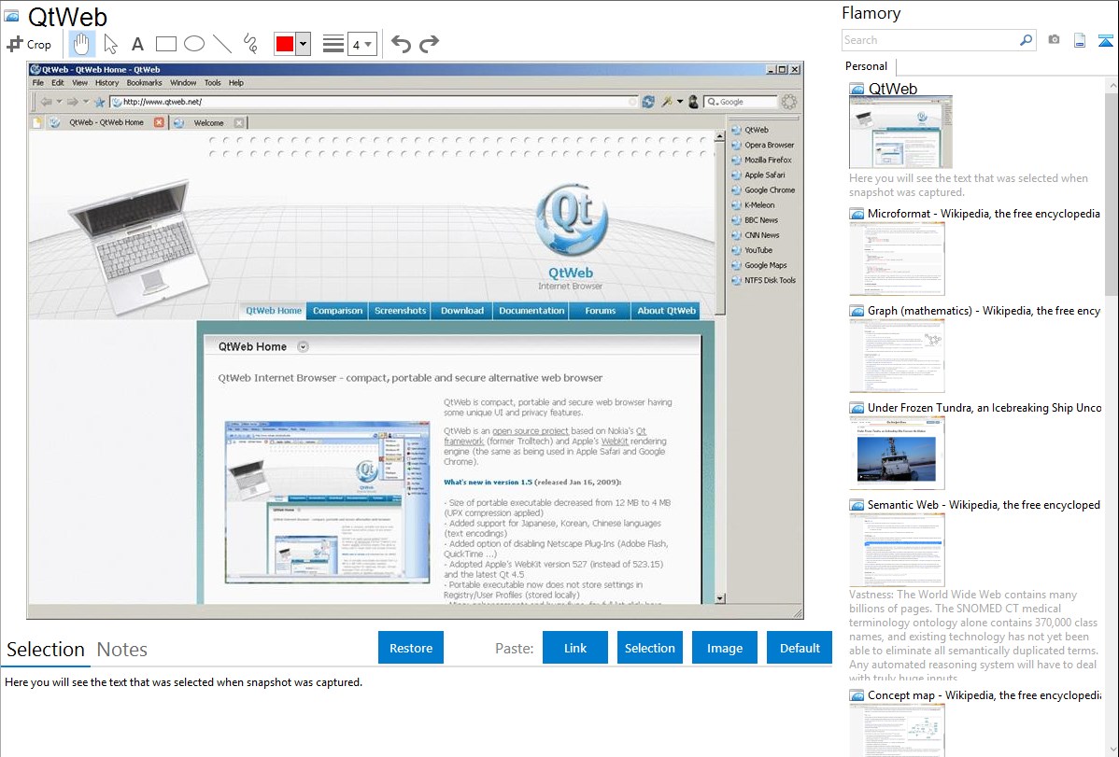Click the Download tab on QtWeb page
This screenshot has width=1119, height=757.
coord(461,311)
